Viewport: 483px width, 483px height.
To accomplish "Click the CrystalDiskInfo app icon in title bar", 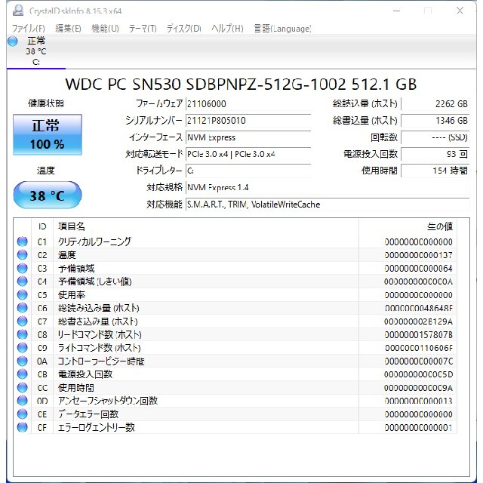I will [x=18, y=11].
